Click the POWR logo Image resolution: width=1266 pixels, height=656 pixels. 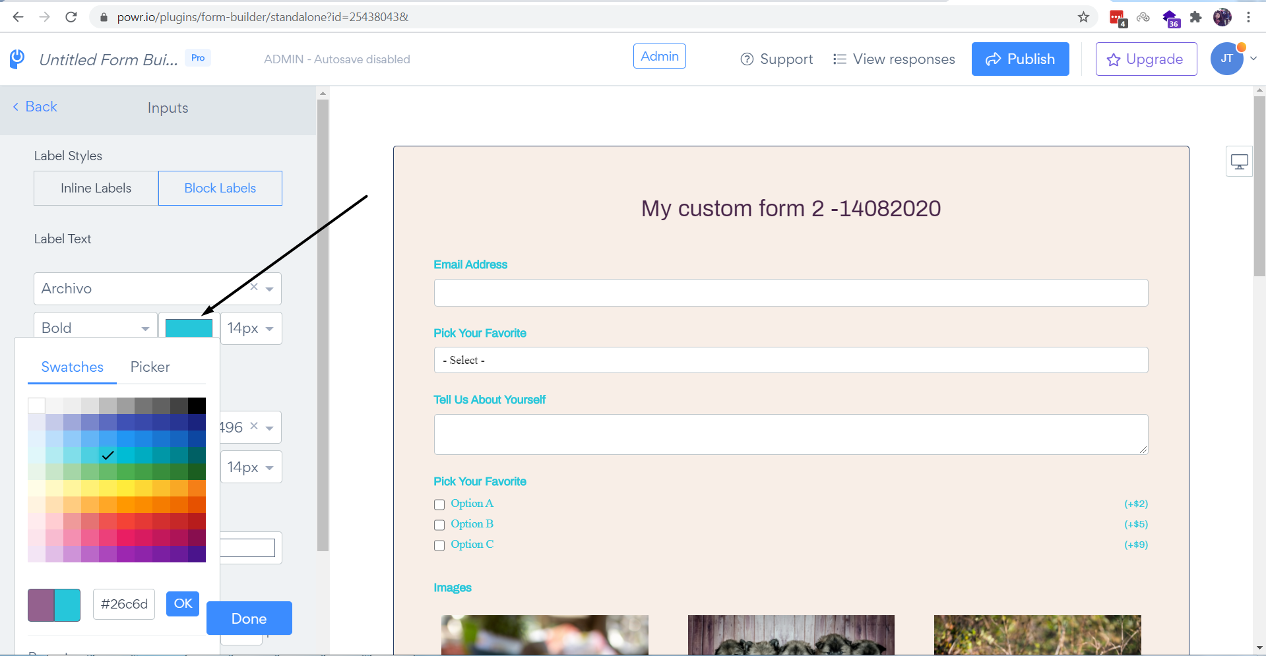pos(16,59)
